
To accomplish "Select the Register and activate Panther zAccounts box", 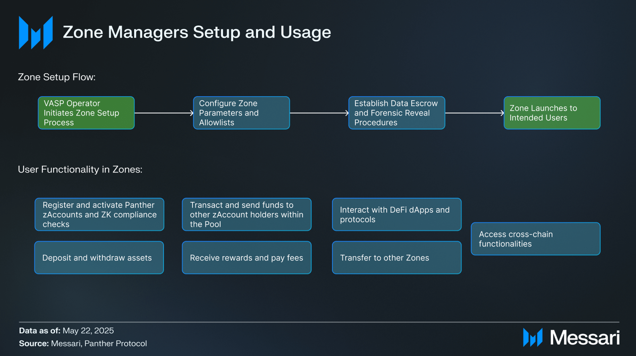I will (99, 214).
